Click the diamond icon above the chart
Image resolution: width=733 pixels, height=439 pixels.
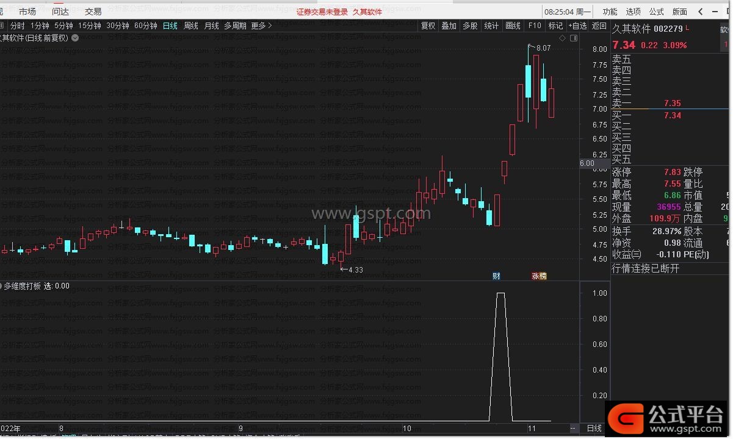(x=562, y=38)
